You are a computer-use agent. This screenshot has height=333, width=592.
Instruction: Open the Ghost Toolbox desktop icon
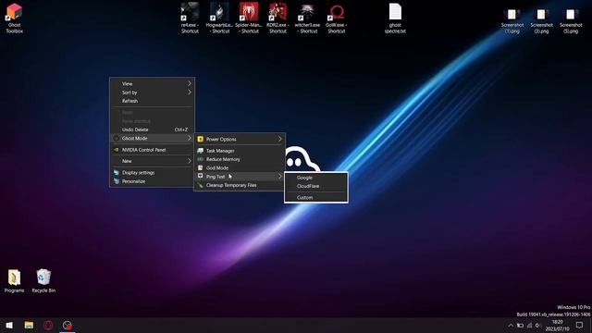click(x=15, y=18)
